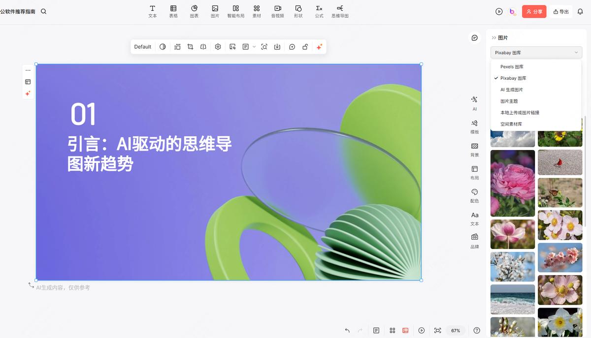This screenshot has height=338, width=591.
Task: Open the 背景 background tab
Action: click(x=474, y=150)
